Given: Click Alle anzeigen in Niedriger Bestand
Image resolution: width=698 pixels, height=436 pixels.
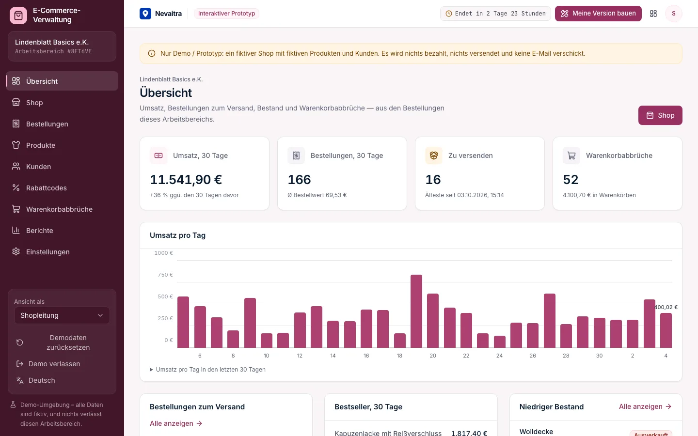Looking at the screenshot, I should pos(645,406).
